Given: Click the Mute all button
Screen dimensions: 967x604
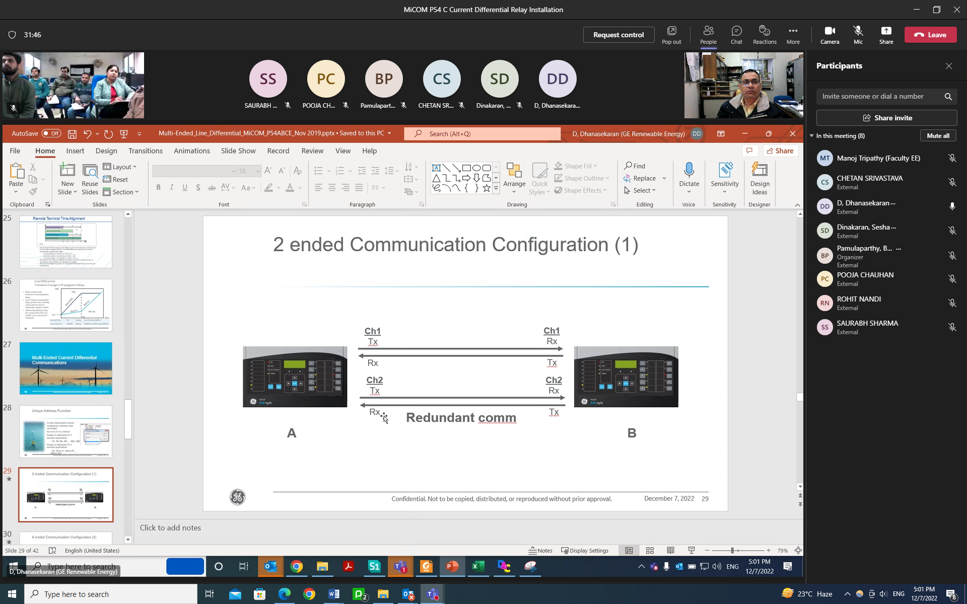Looking at the screenshot, I should [x=938, y=136].
